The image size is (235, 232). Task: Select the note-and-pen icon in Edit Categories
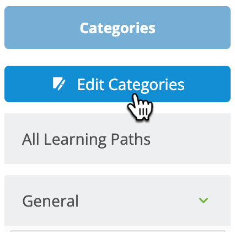(59, 84)
